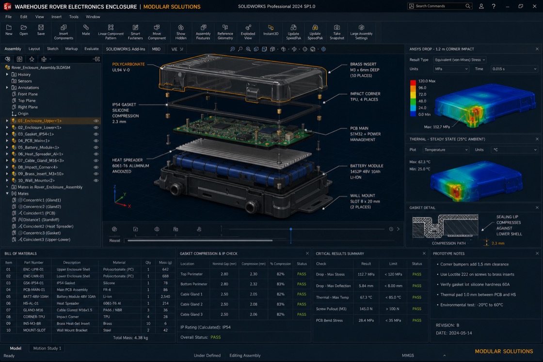Expand the 09_Brass_Insert_M3 node
The height and width of the screenshot is (362, 543).
coord(7,174)
